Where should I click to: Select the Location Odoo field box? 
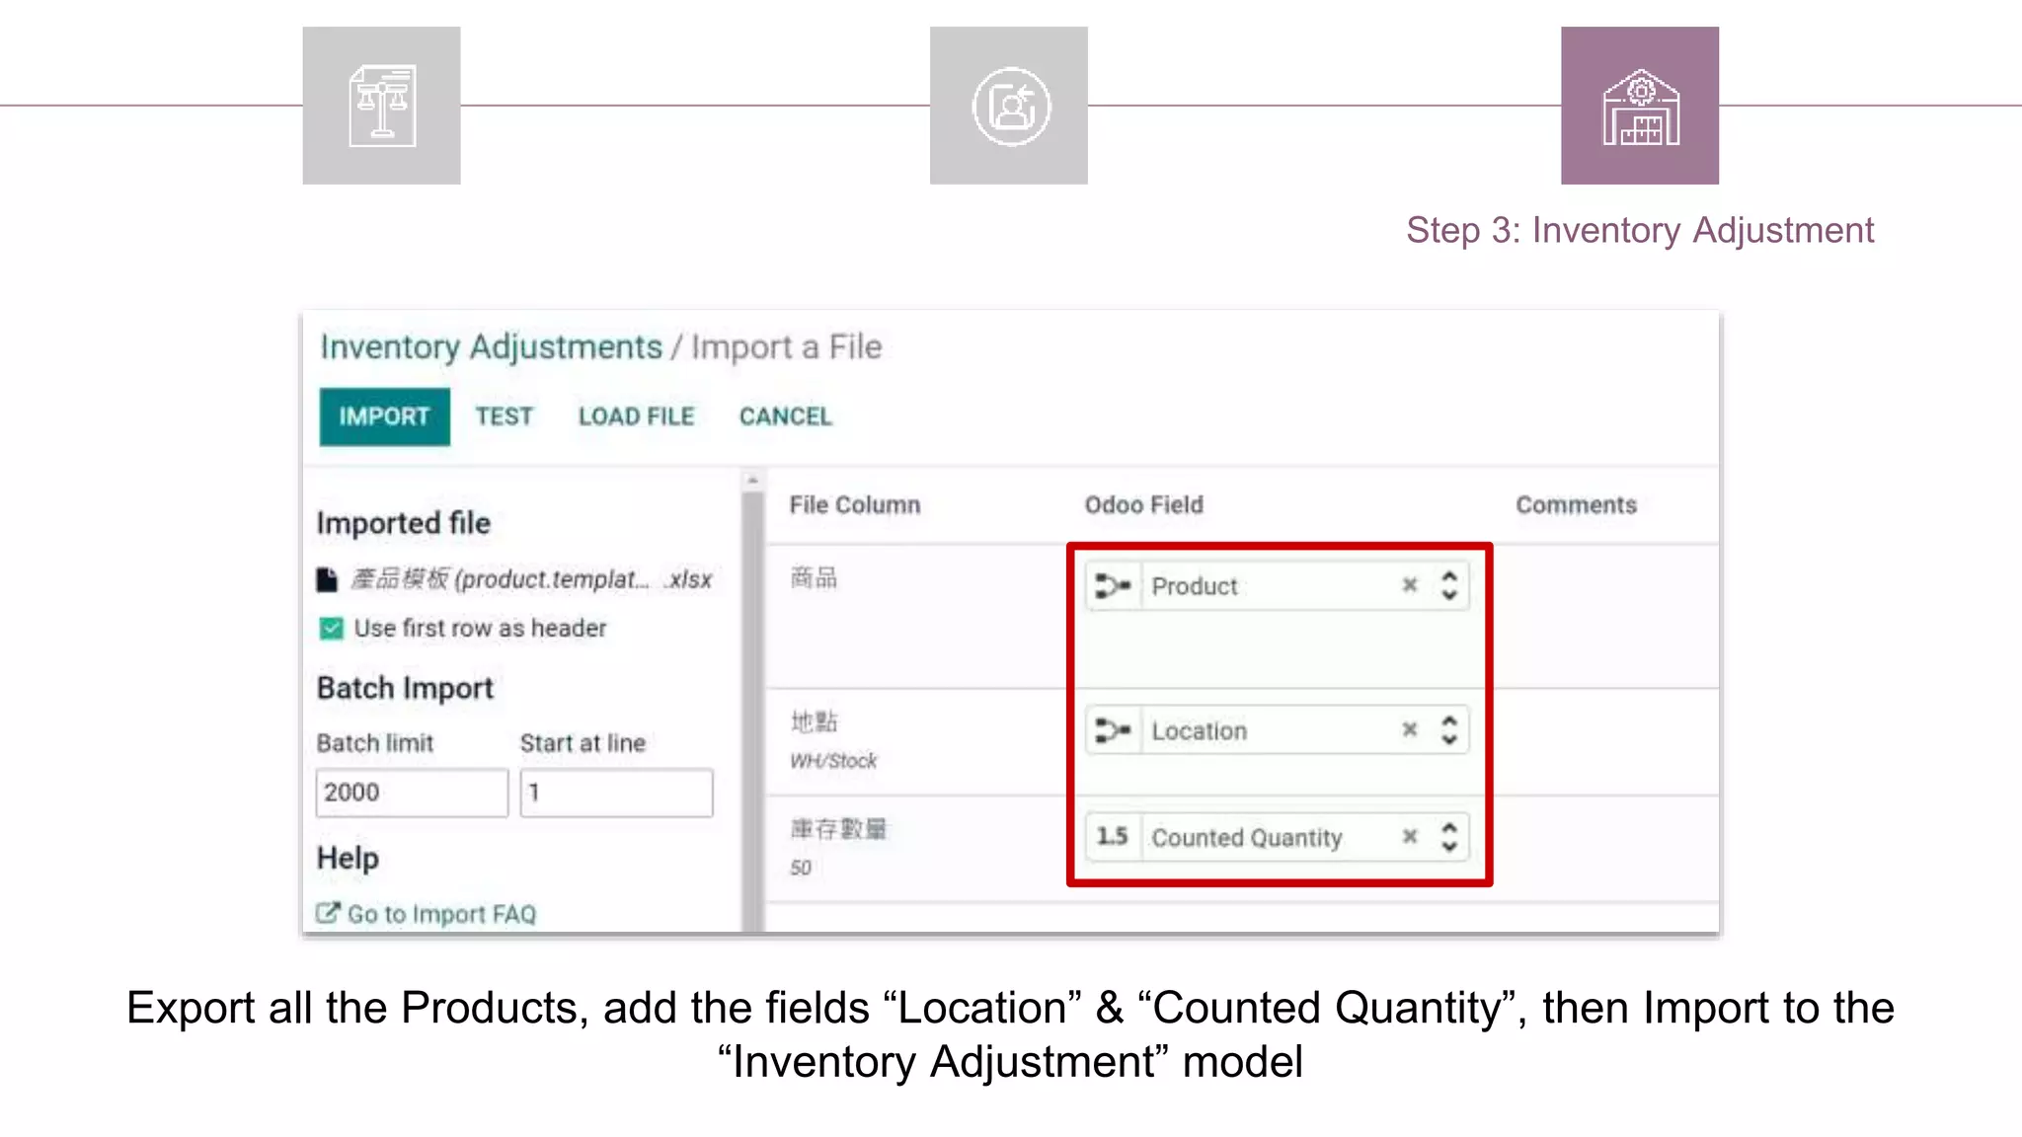[1278, 730]
